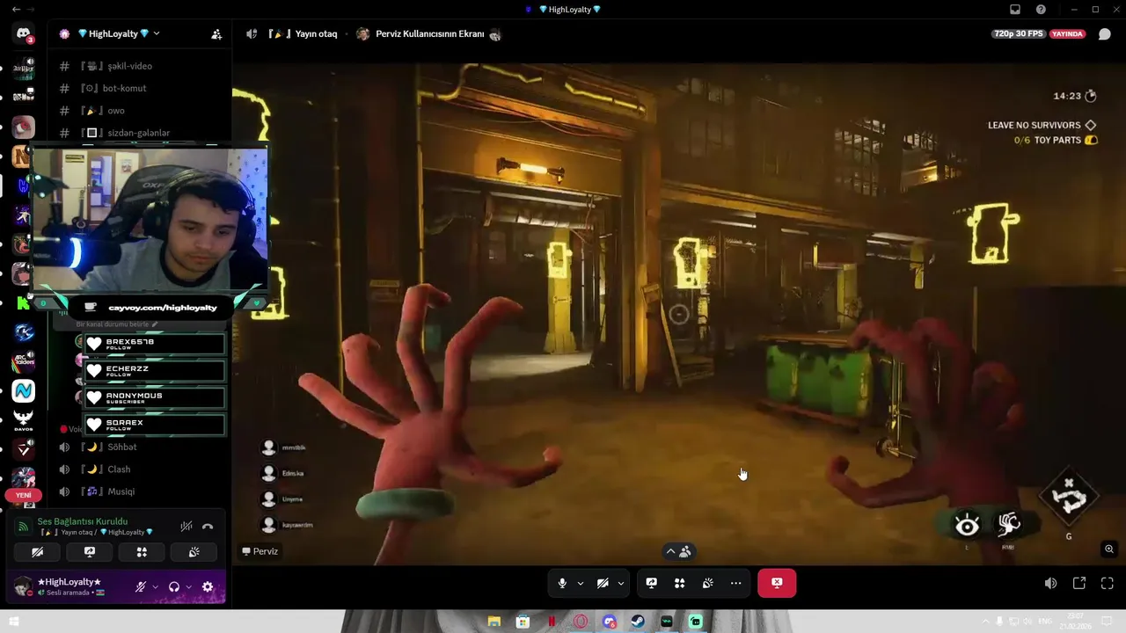
Task: Open the ARC Raiders server icon
Action: click(x=24, y=361)
